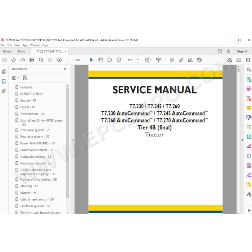The image size is (252, 252).
Task: Open Export PDF tool in right pane
Action: pos(249,80)
